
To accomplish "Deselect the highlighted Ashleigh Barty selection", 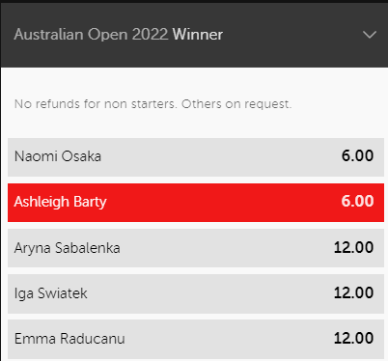I will 196,203.
